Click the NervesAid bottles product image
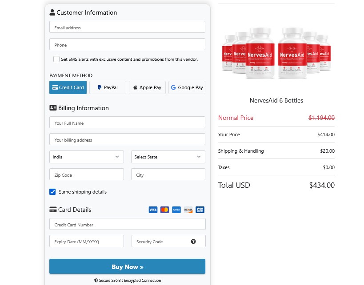 [x=276, y=53]
